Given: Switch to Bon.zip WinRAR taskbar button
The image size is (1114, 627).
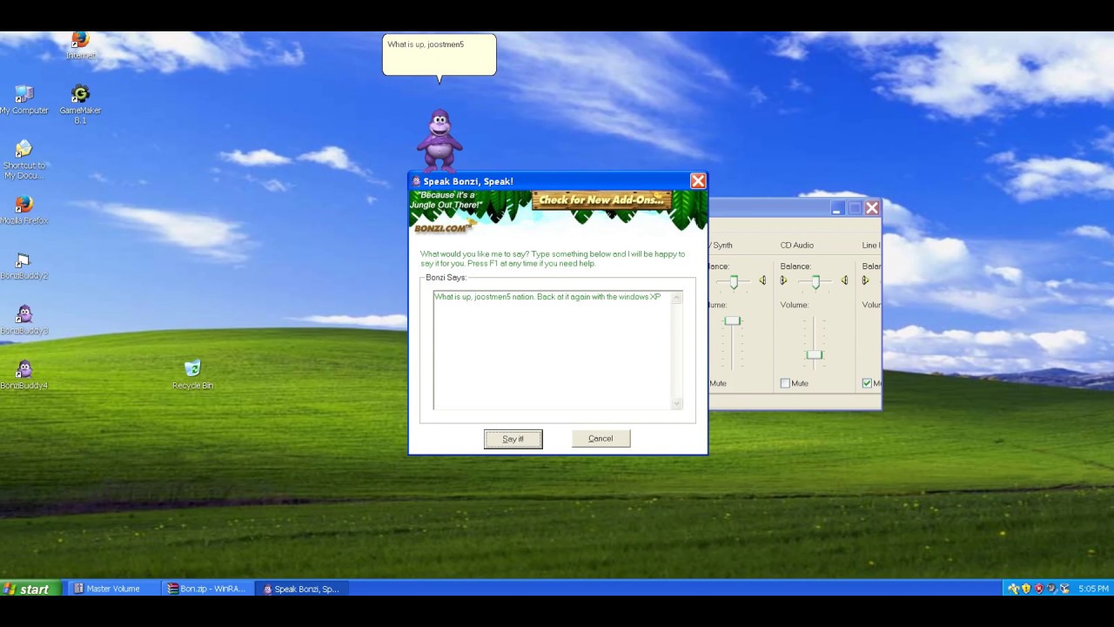Looking at the screenshot, I should (x=207, y=589).
